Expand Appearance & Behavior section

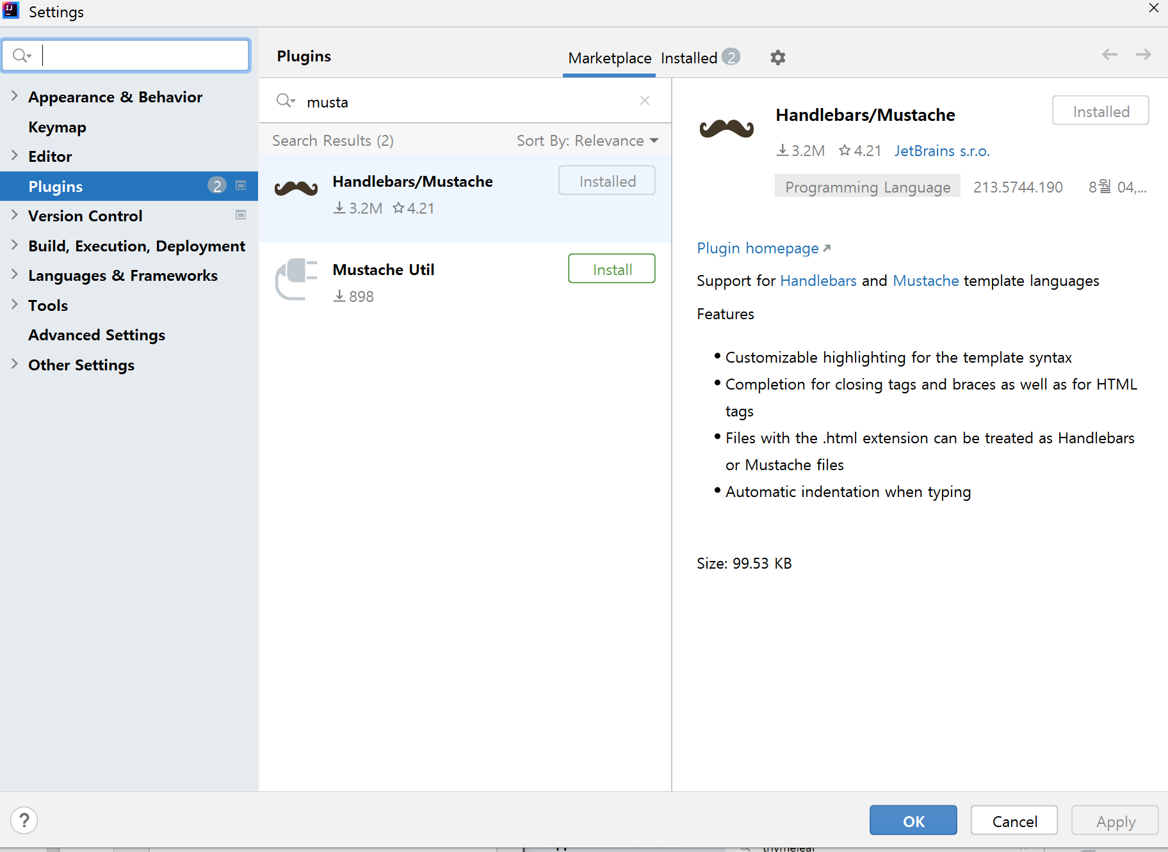(x=14, y=97)
